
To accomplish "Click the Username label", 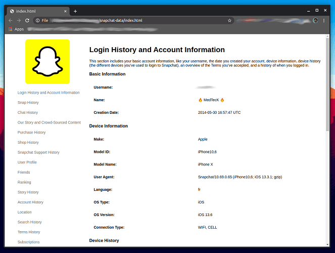I will (103, 87).
